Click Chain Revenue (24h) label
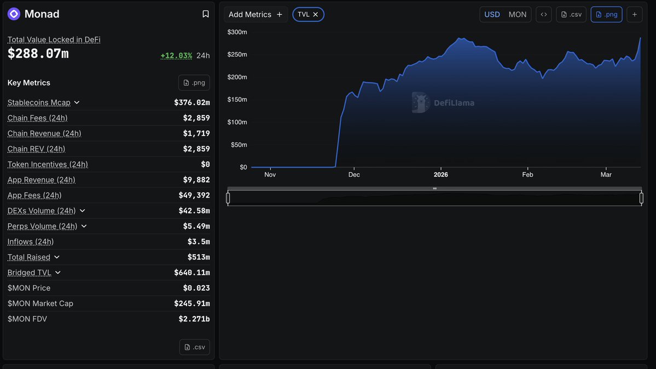This screenshot has width=656, height=369. (44, 133)
